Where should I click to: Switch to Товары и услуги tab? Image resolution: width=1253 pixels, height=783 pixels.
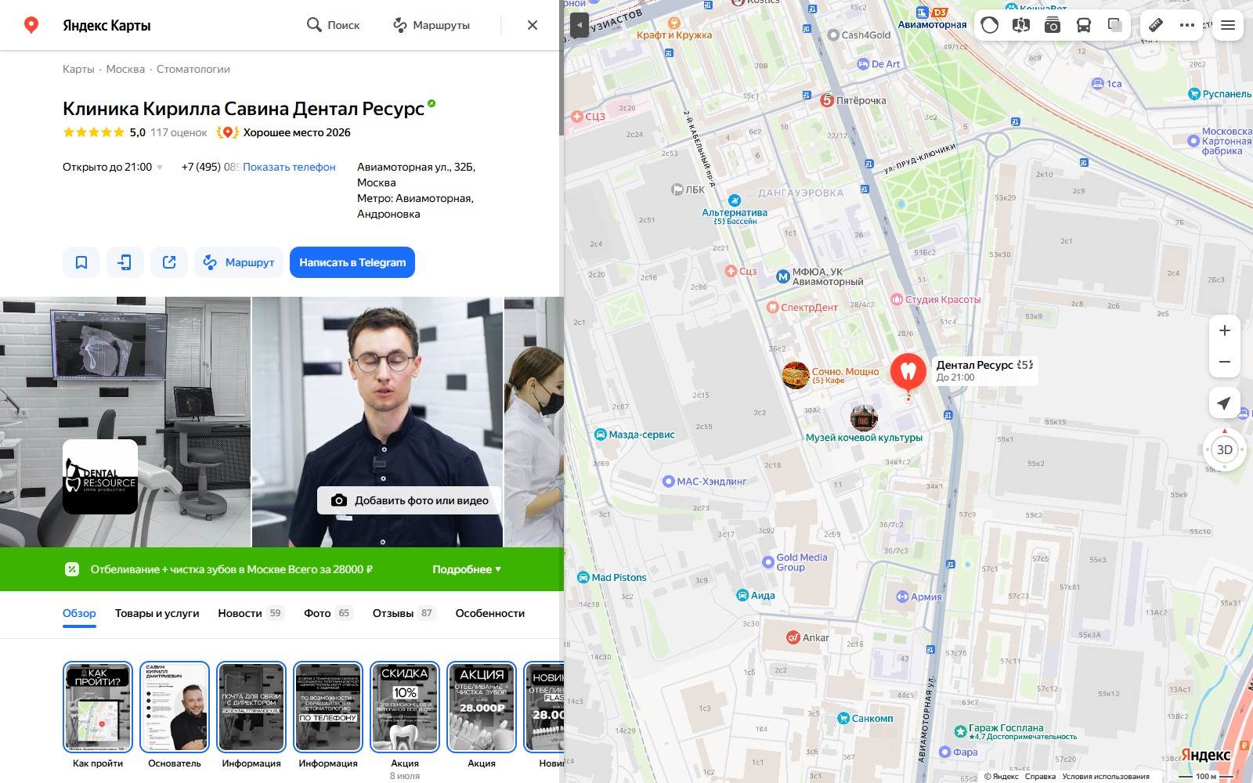157,613
